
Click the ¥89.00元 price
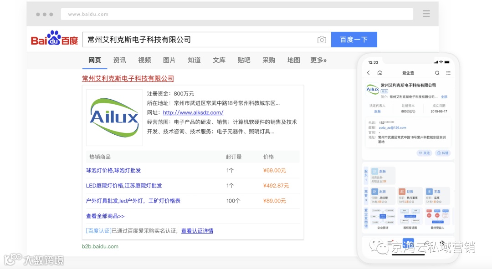[x=274, y=201]
